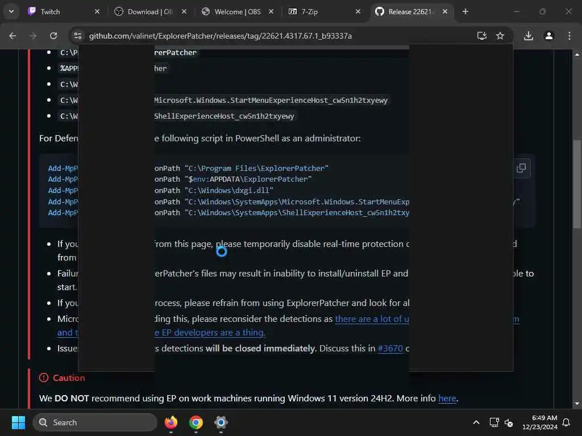Screen dimensions: 582x436
Task: Go back to previous page
Action: point(13,36)
